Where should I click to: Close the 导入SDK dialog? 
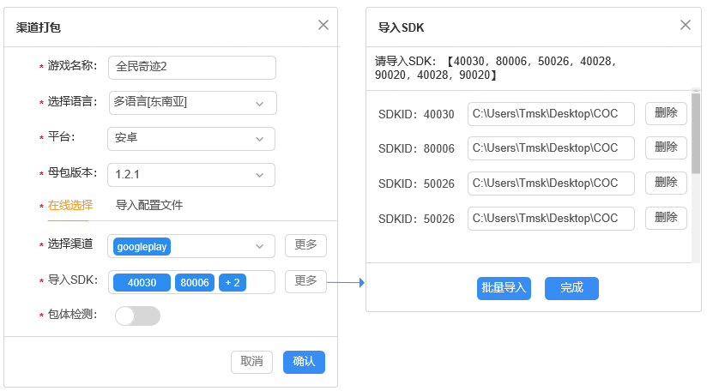[686, 25]
